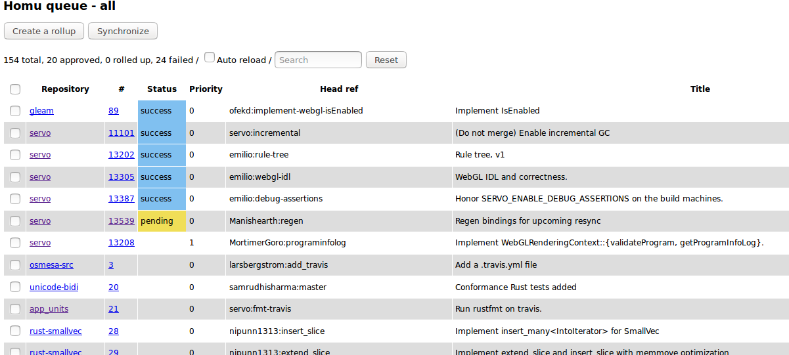This screenshot has width=789, height=355.
Task: Click the Reset button
Action: (x=386, y=60)
